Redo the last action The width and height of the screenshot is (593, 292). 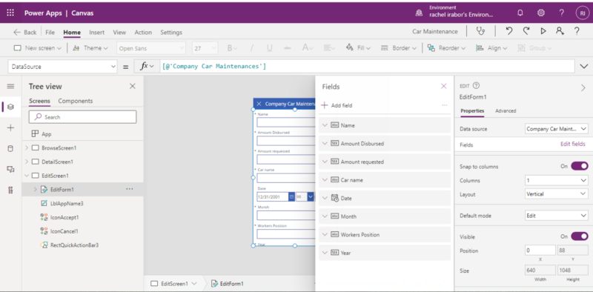tap(526, 31)
